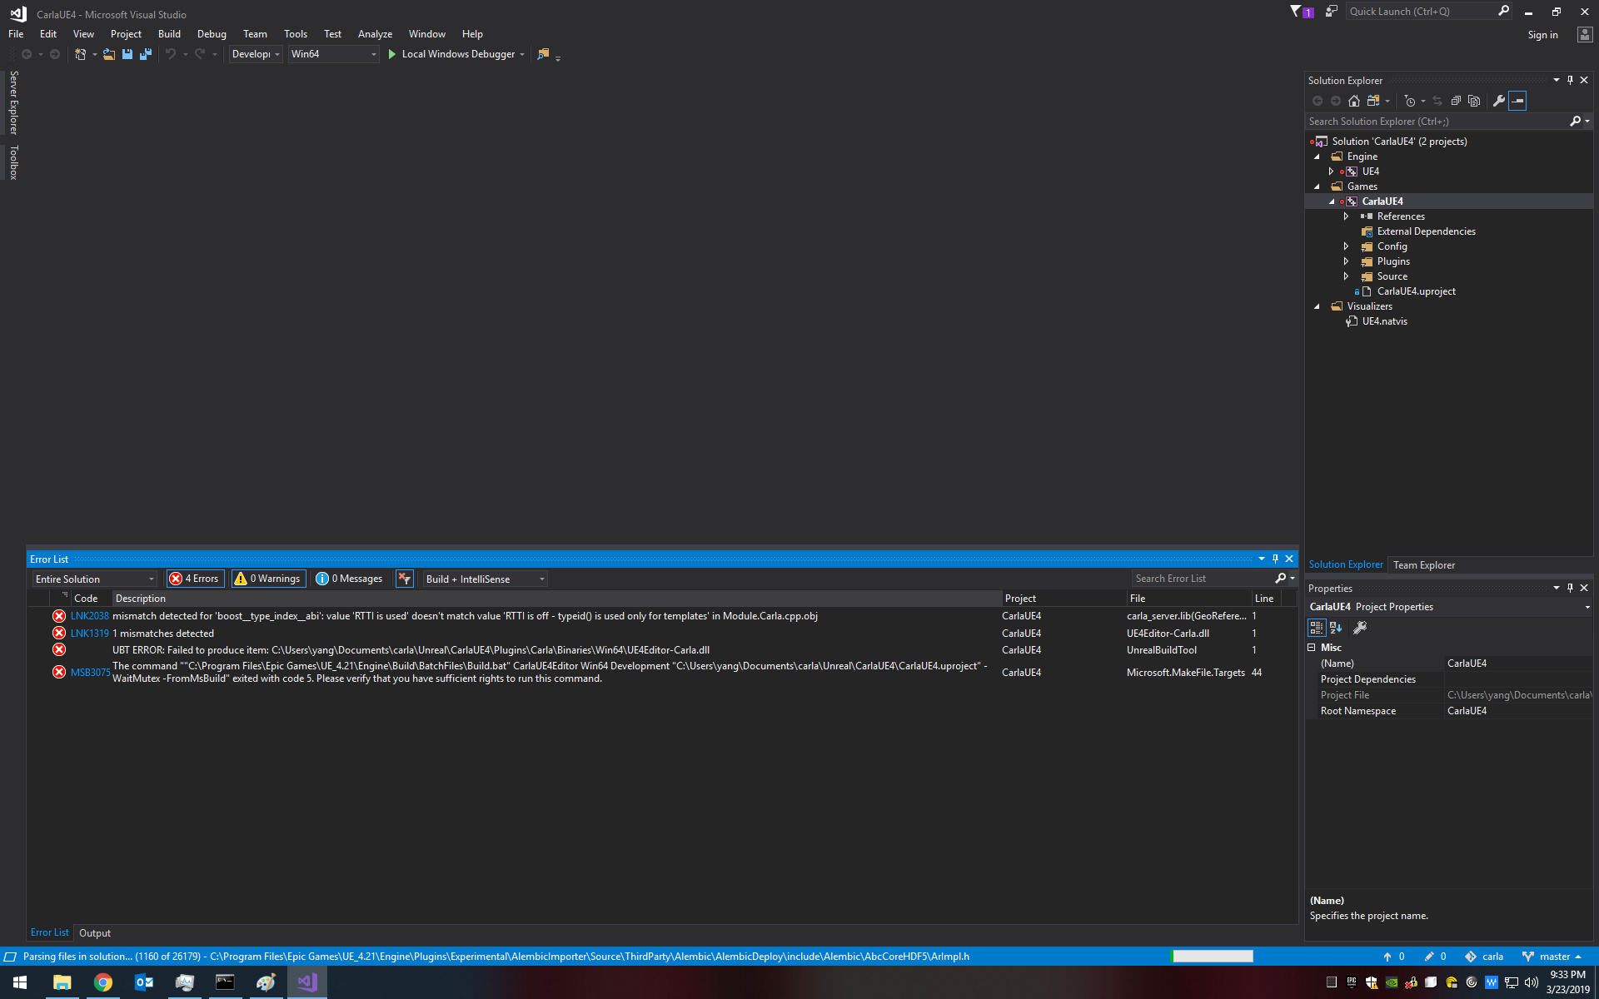Click the Home icon in Solution Explorer

coord(1354,101)
